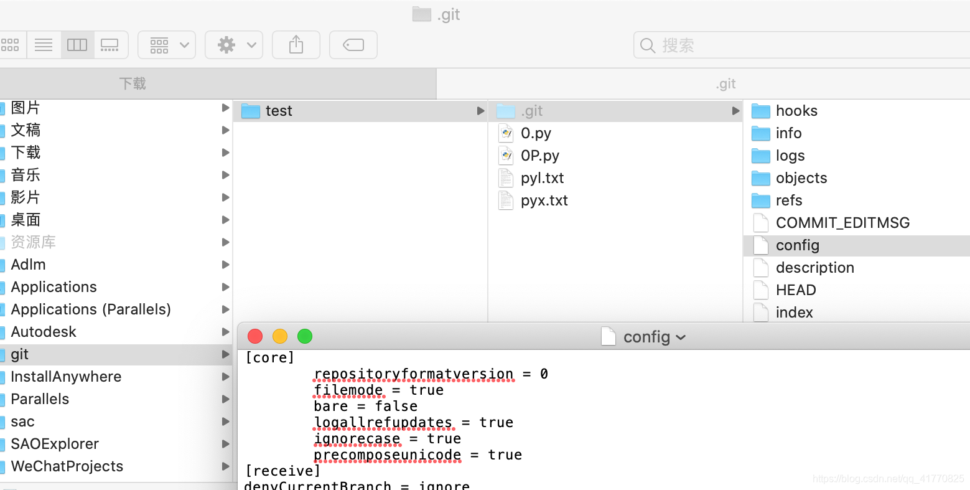Select the 图片 folder row
The image size is (970, 490).
pyautogui.click(x=116, y=108)
